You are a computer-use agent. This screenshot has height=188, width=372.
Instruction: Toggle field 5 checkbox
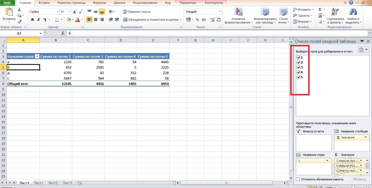click(x=298, y=77)
